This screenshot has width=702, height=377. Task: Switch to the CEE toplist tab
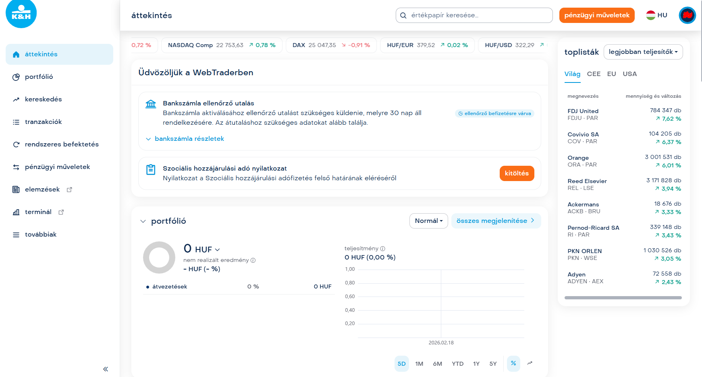click(x=594, y=74)
